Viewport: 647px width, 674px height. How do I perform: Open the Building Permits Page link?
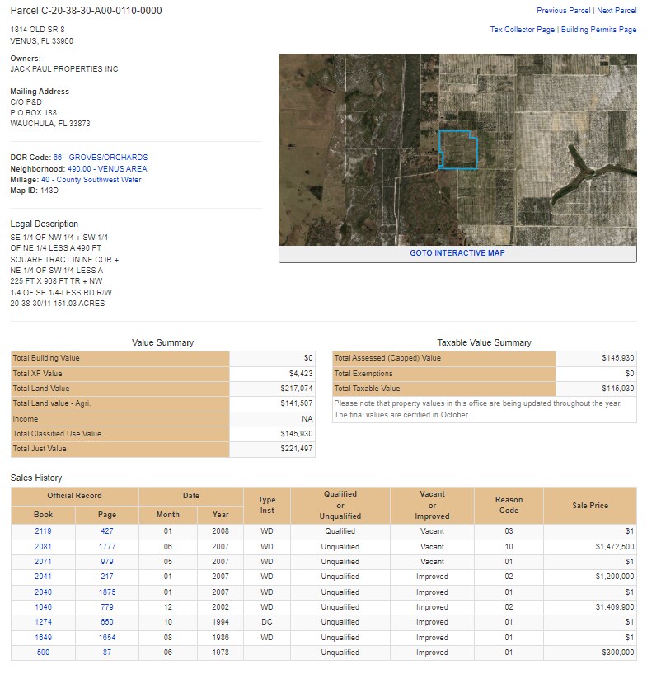click(599, 30)
